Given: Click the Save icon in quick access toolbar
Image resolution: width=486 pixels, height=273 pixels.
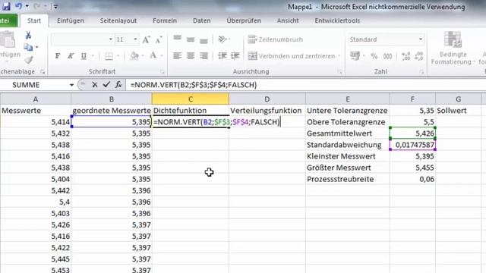Looking at the screenshot, I should pos(6,6).
